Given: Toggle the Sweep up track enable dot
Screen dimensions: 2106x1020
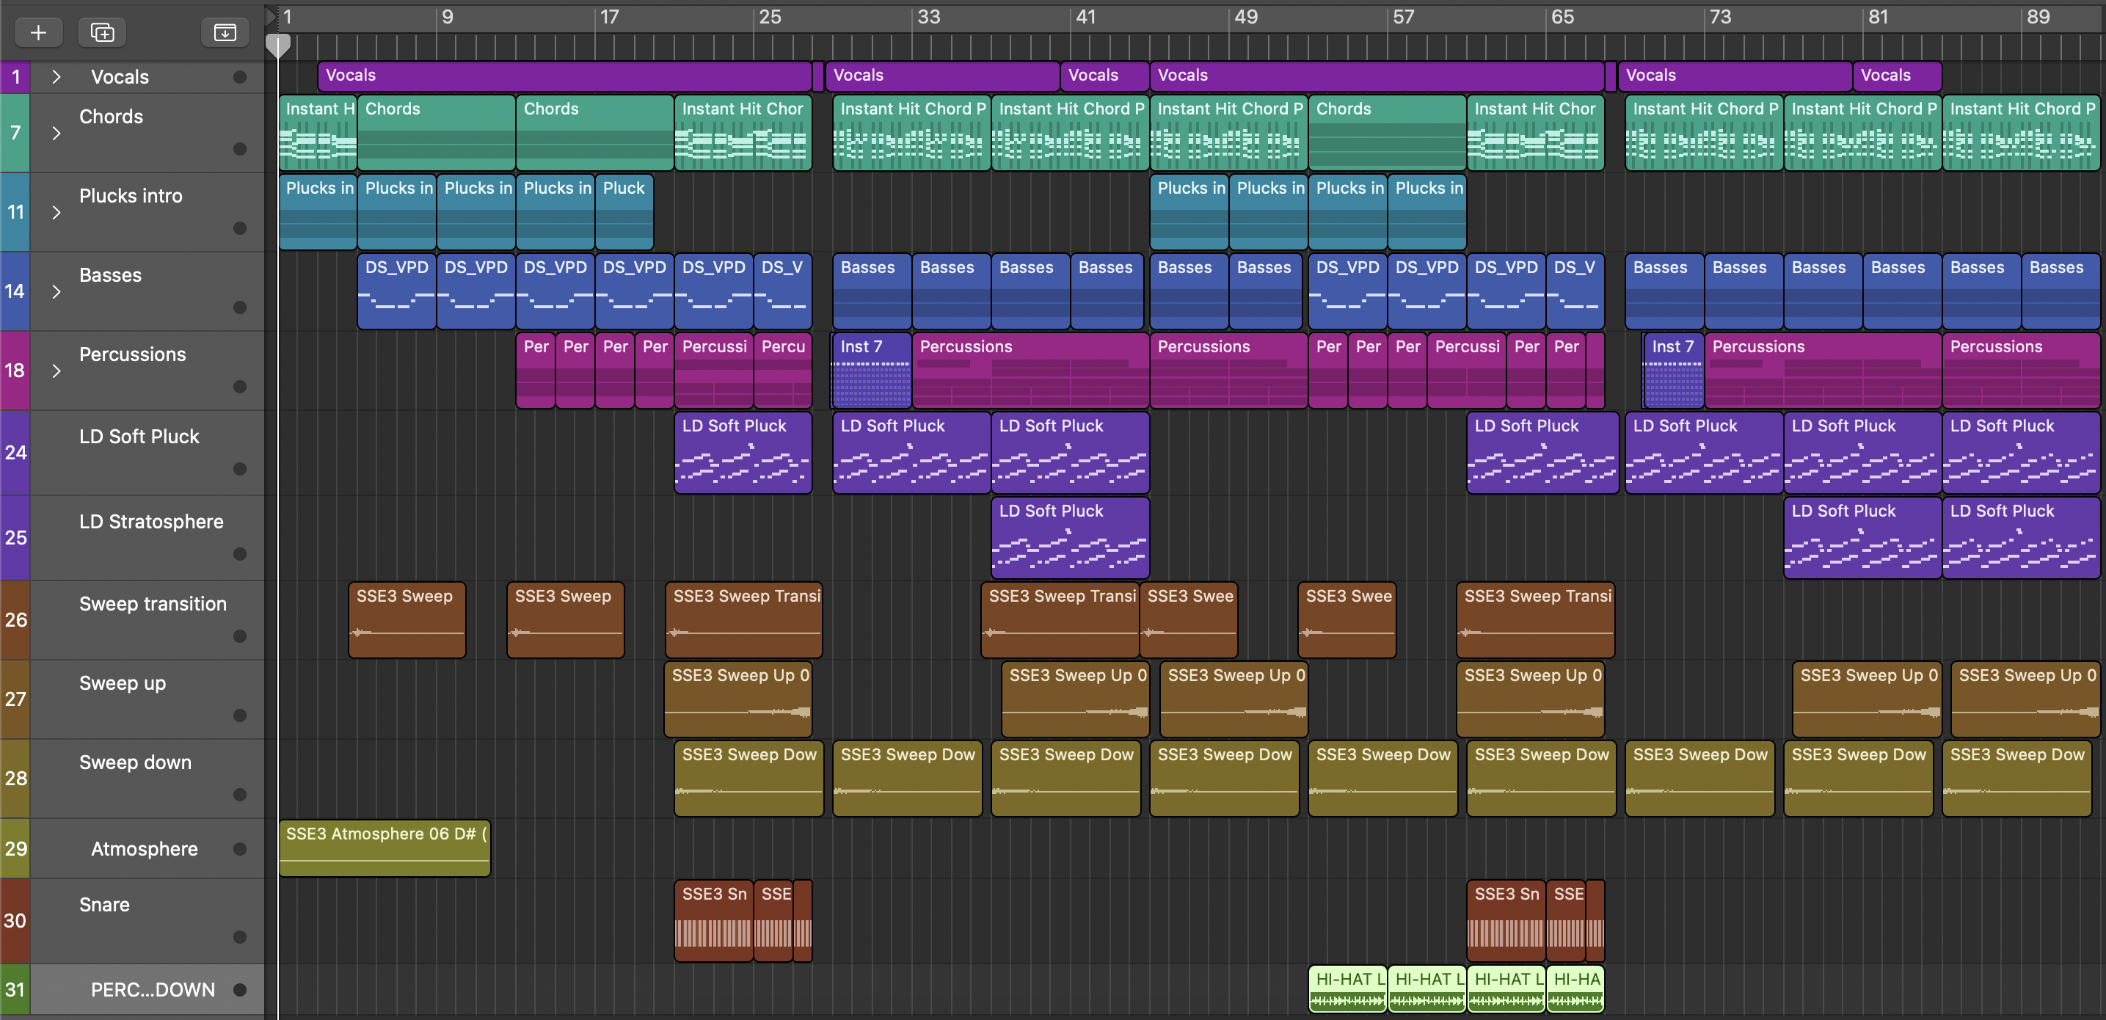Looking at the screenshot, I should click(239, 715).
